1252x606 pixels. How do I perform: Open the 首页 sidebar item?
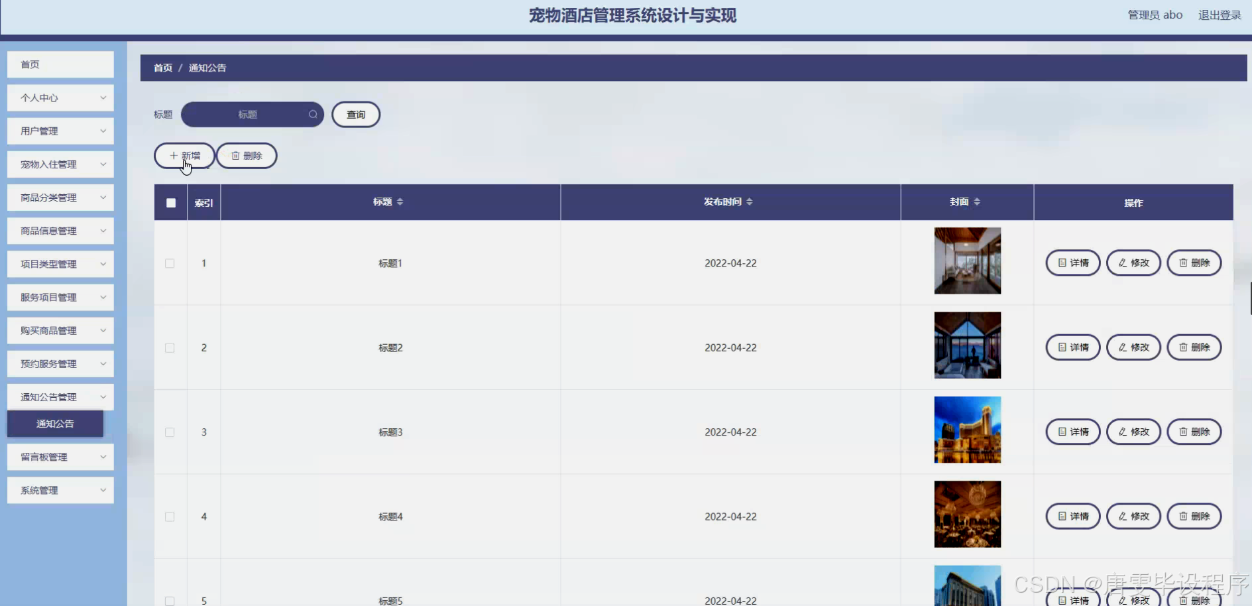[x=60, y=64]
